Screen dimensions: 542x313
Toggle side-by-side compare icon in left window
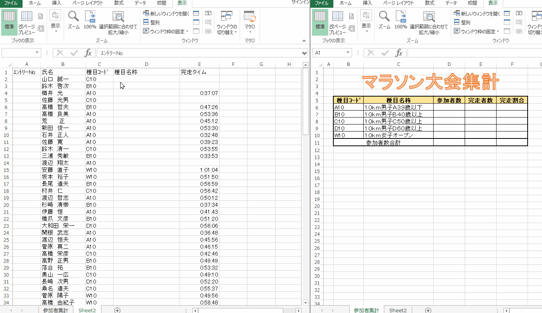(208, 13)
